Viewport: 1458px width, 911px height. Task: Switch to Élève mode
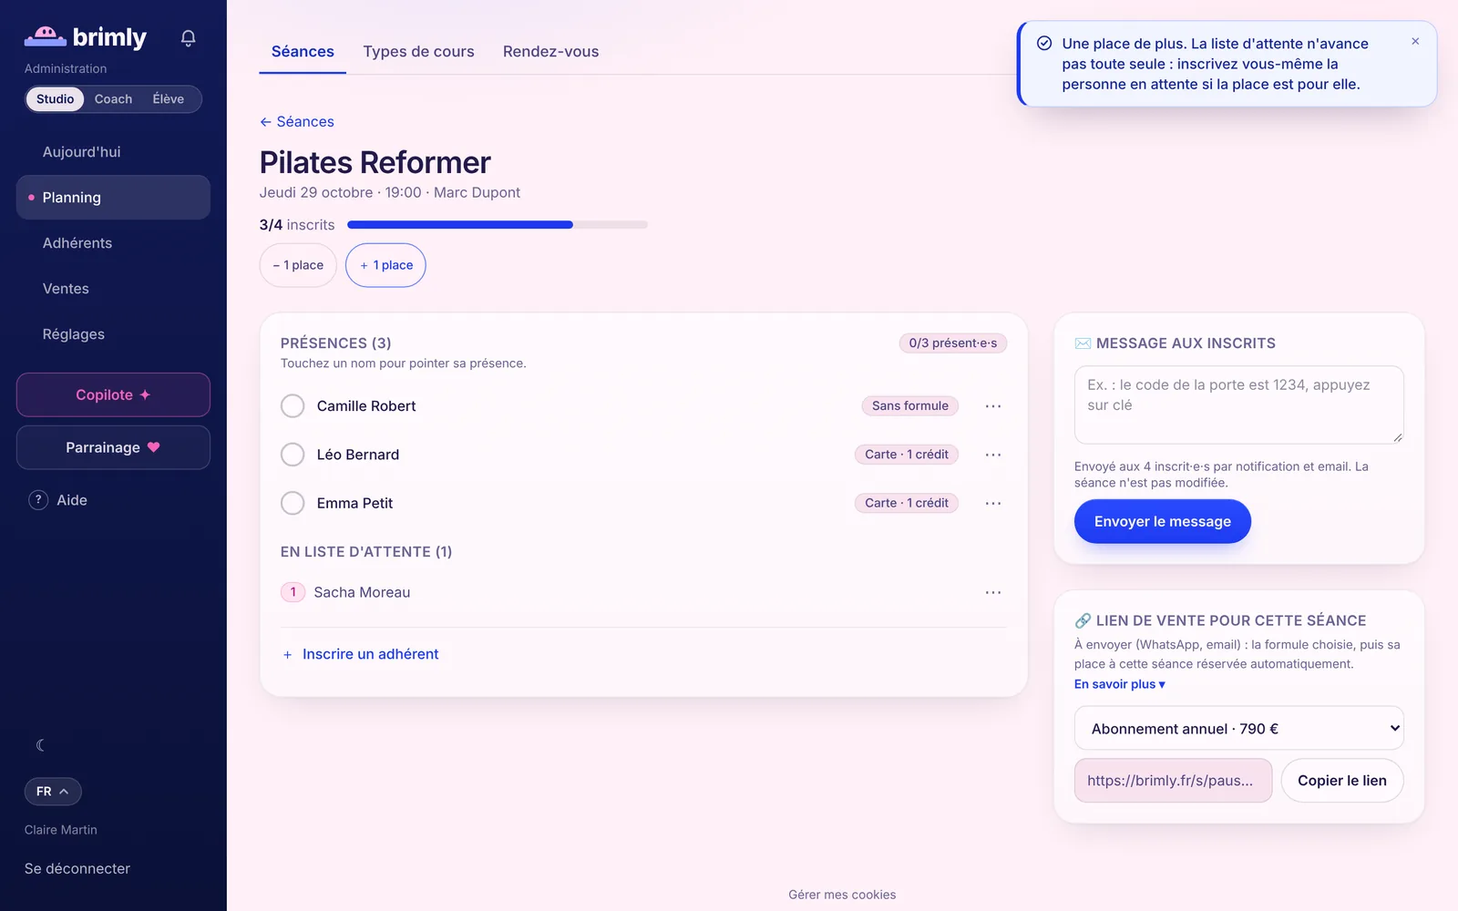[169, 99]
